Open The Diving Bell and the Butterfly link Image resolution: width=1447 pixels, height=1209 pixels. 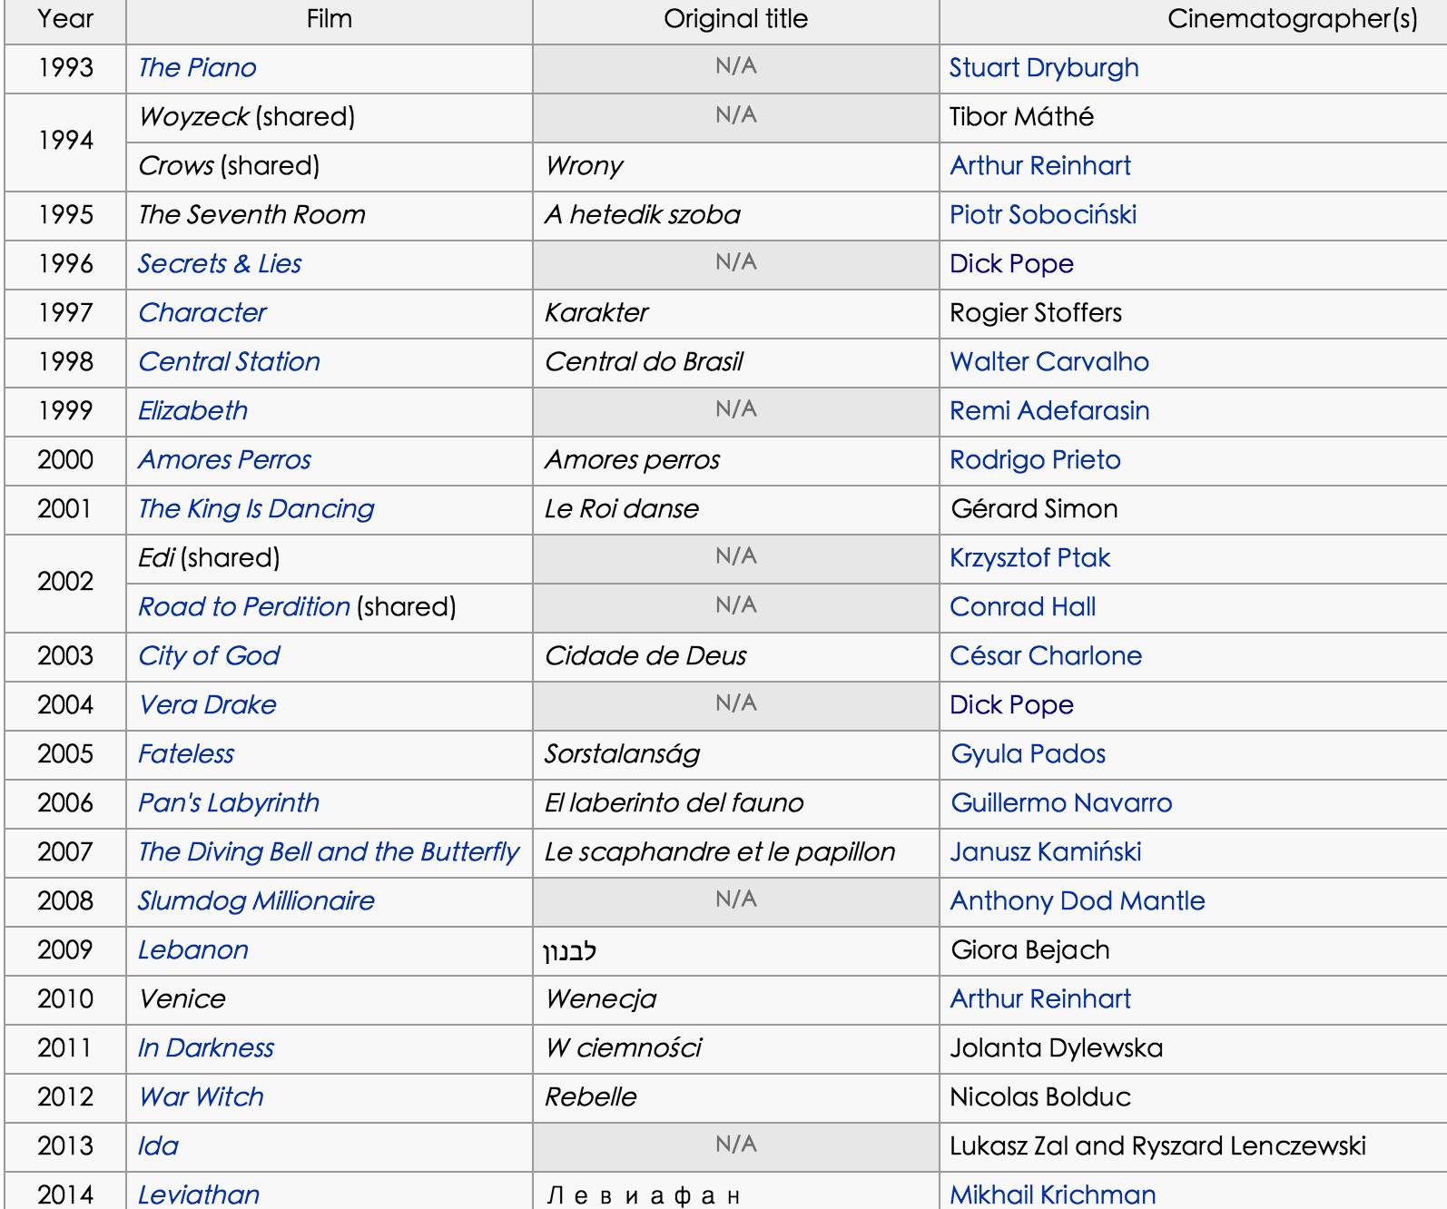[329, 852]
